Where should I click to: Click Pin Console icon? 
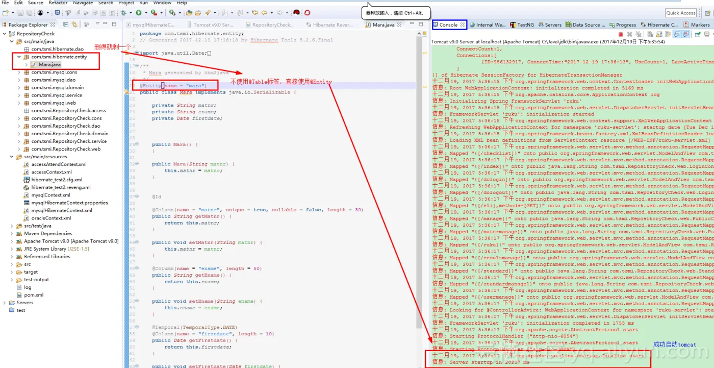point(697,34)
